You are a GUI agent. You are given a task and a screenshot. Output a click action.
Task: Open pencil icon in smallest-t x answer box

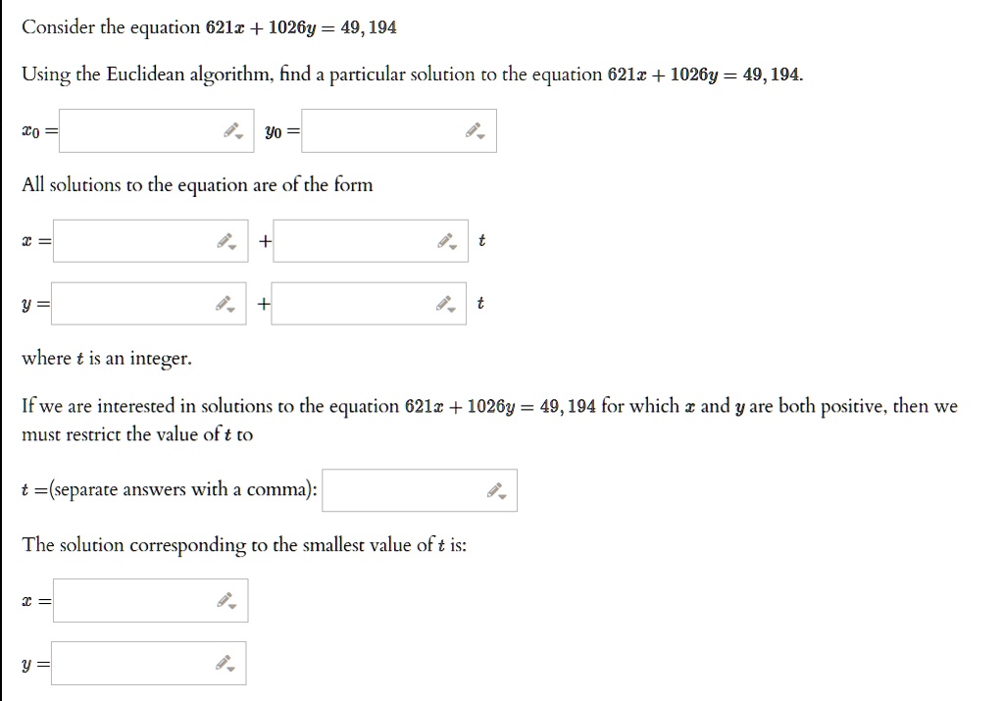pyautogui.click(x=226, y=600)
